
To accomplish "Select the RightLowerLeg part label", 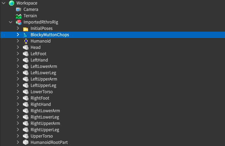I will [x=45, y=117].
